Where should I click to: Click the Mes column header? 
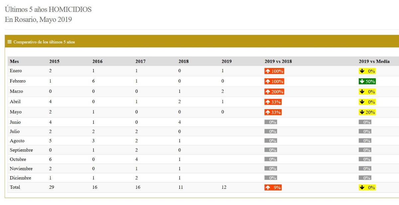pos(14,61)
